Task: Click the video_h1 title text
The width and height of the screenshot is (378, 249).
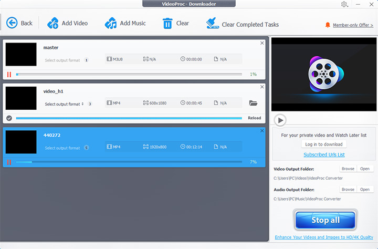Action: (x=53, y=91)
